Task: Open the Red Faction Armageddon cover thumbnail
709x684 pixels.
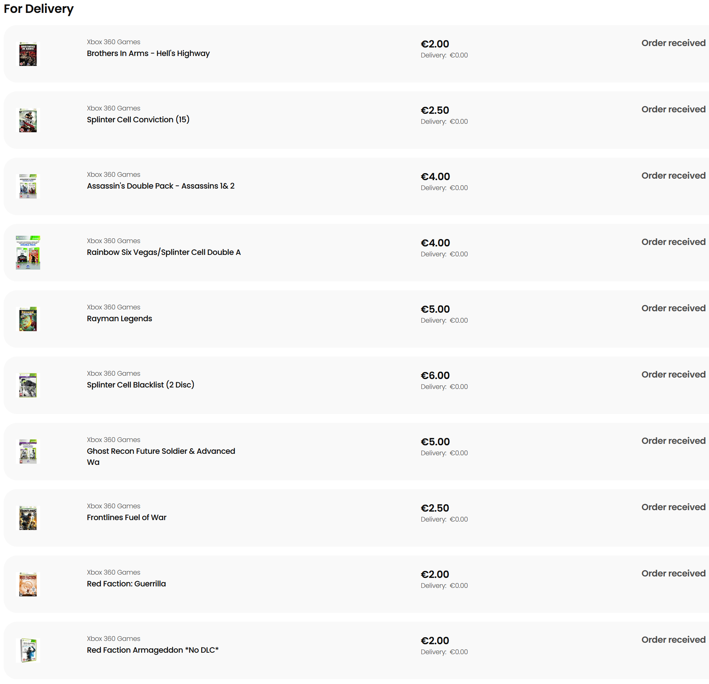Action: [28, 650]
